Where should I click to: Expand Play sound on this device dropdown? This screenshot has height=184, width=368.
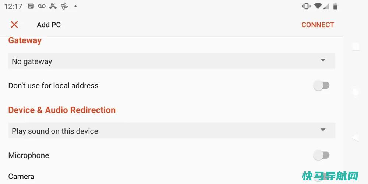coord(171,131)
